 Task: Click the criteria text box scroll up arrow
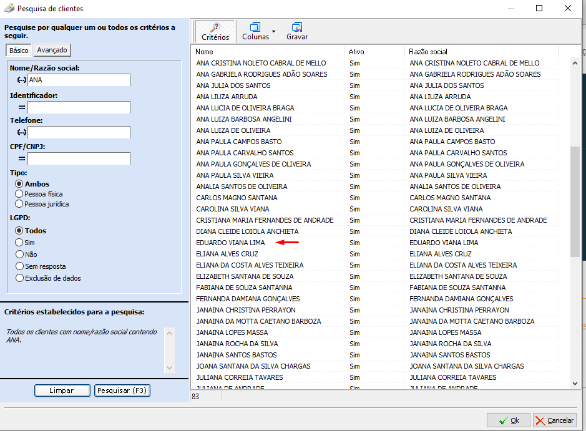(x=169, y=333)
